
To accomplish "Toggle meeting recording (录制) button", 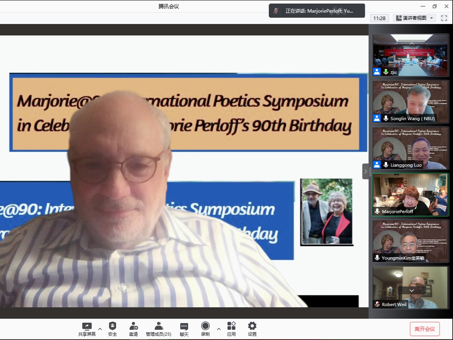I will (205, 326).
